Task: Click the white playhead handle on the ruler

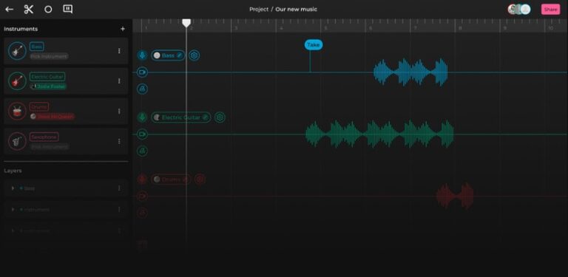Action: [x=186, y=23]
